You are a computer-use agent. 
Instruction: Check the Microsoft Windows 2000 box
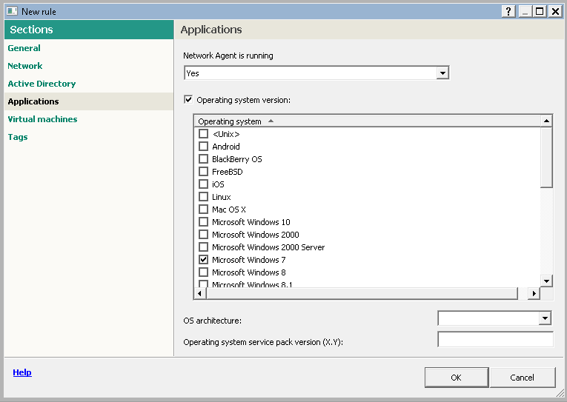pyautogui.click(x=204, y=235)
